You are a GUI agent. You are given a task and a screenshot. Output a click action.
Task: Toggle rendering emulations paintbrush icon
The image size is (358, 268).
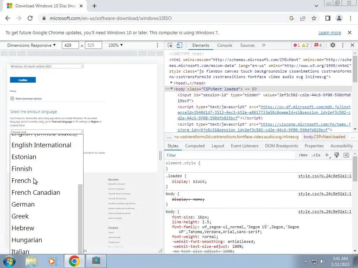click(x=337, y=155)
